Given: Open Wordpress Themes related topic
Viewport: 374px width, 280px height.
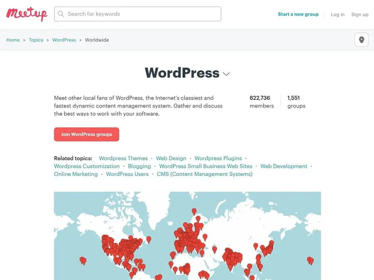Looking at the screenshot, I should 123,158.
